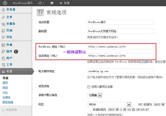Follow the 不同 hyperlink below site URL

[144, 62]
